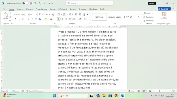Click the Sort A-Z icon
The width and height of the screenshot is (177, 99).
coord(84,14)
